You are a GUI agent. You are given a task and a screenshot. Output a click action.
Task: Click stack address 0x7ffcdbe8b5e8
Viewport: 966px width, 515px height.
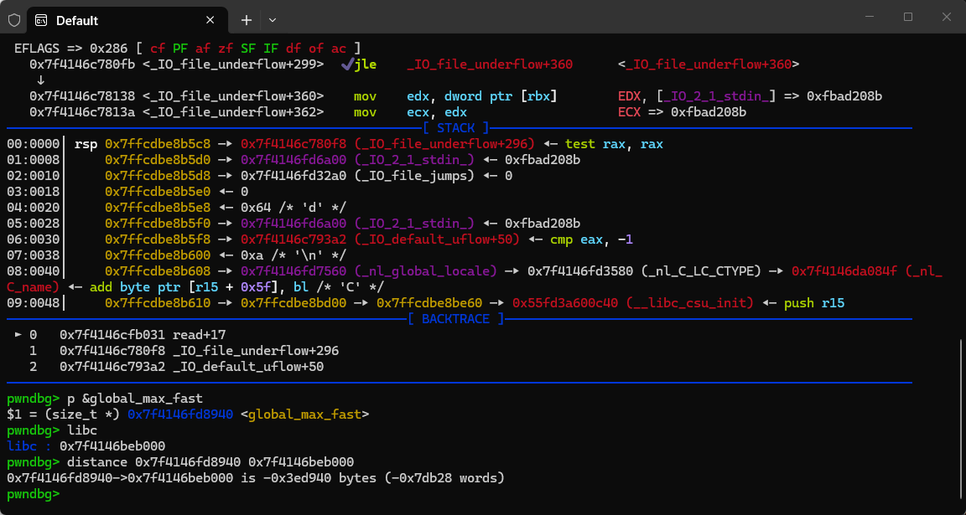(158, 208)
